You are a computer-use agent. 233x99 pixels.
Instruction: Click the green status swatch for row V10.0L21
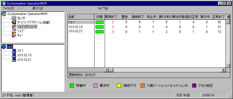coord(100,32)
